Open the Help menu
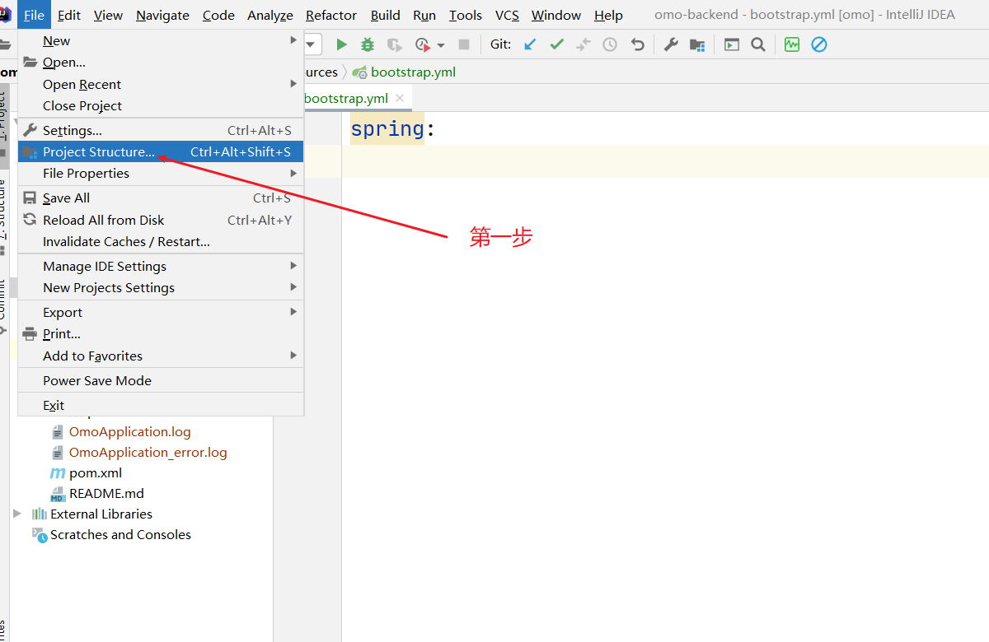This screenshot has height=642, width=989. (x=608, y=15)
